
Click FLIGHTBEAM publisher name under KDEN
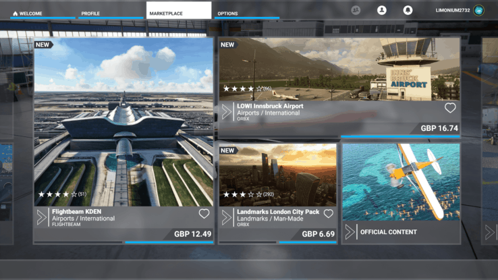(x=66, y=224)
